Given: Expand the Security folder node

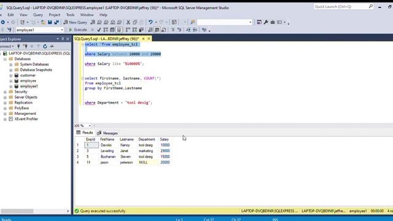Looking at the screenshot, I should [x=5, y=92].
